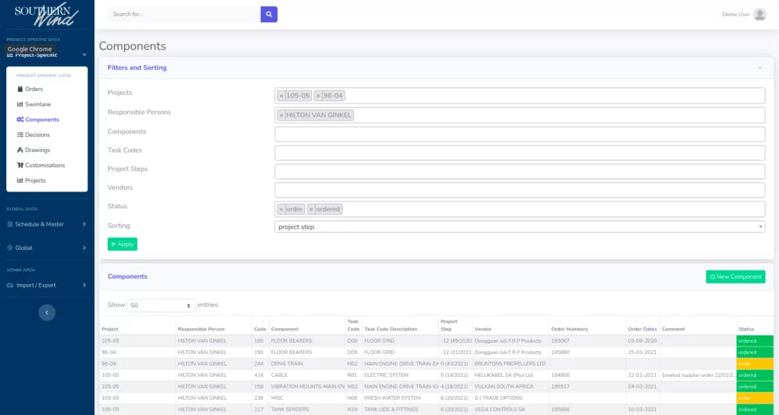Click 'order' status cell of DRIVE TRAIN row
Screen dimensions: 779x415
[x=755, y=364]
